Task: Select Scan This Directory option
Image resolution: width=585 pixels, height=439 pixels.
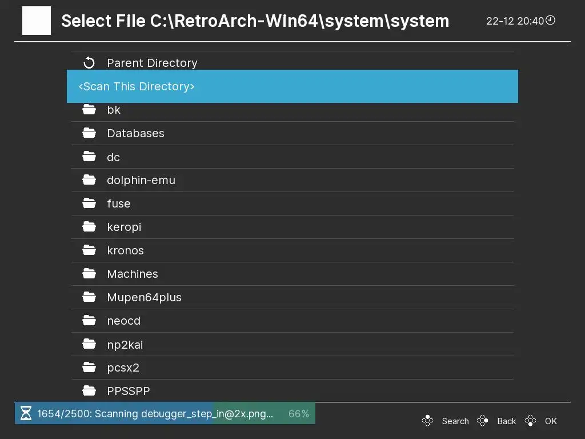Action: [292, 86]
